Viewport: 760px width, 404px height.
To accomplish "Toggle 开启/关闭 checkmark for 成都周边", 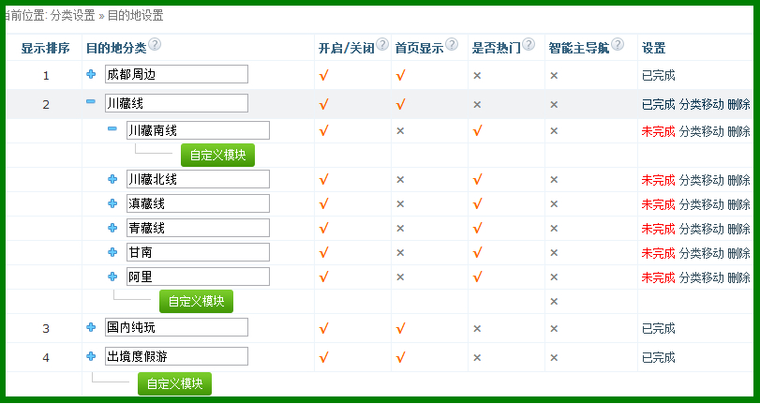I will point(323,76).
